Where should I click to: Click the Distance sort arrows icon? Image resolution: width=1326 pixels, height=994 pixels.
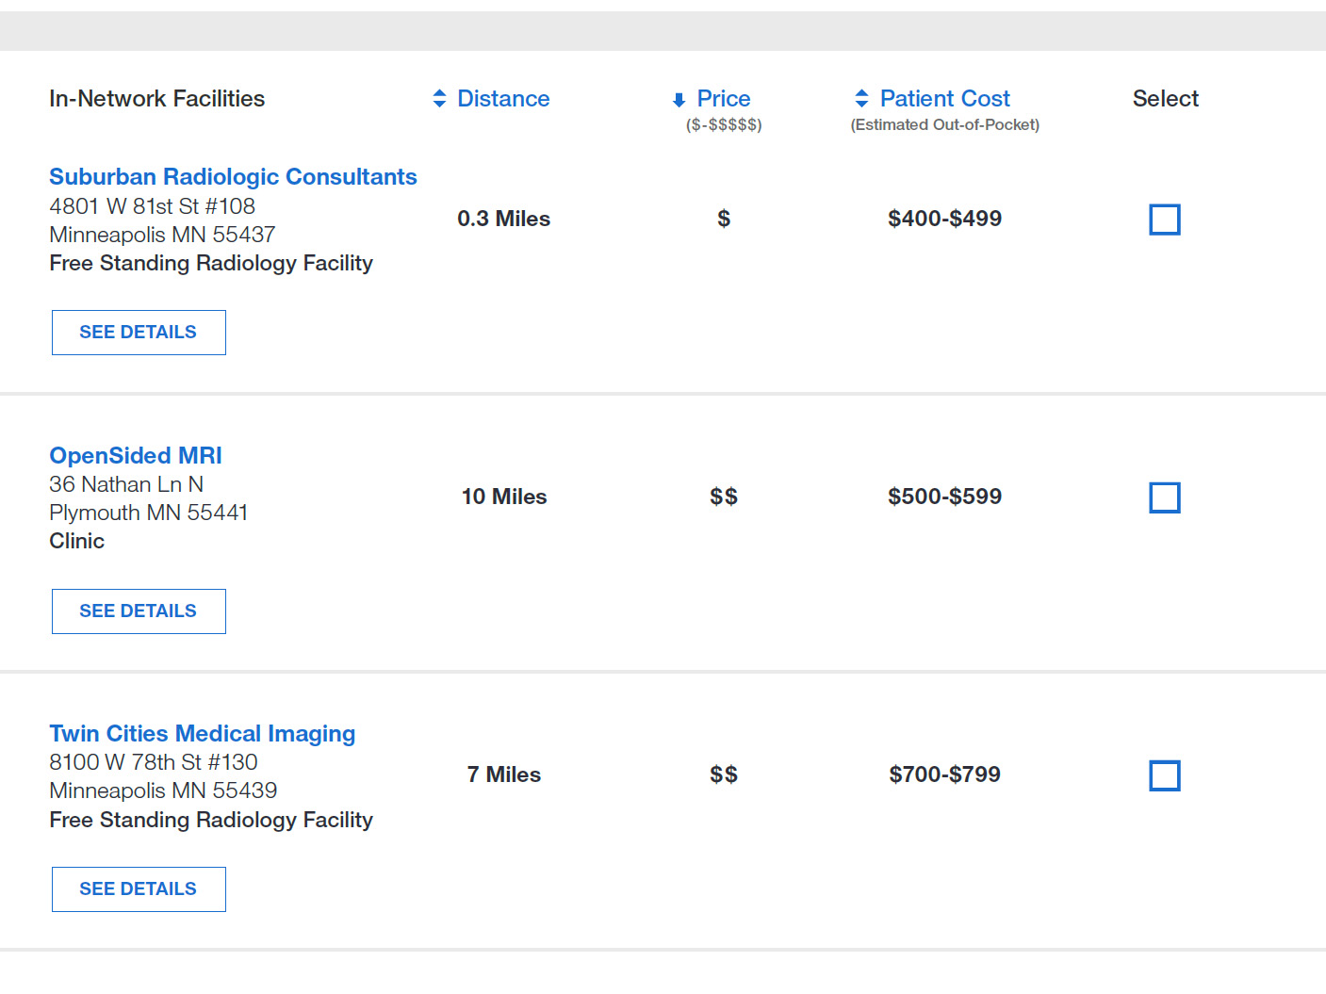[x=439, y=99]
